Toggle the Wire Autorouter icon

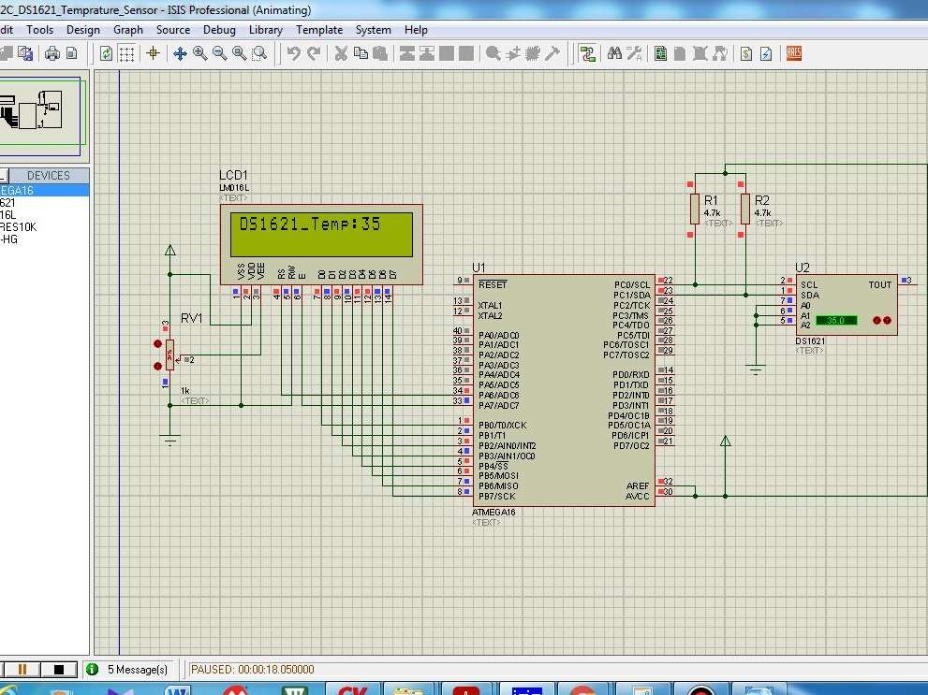[x=587, y=53]
